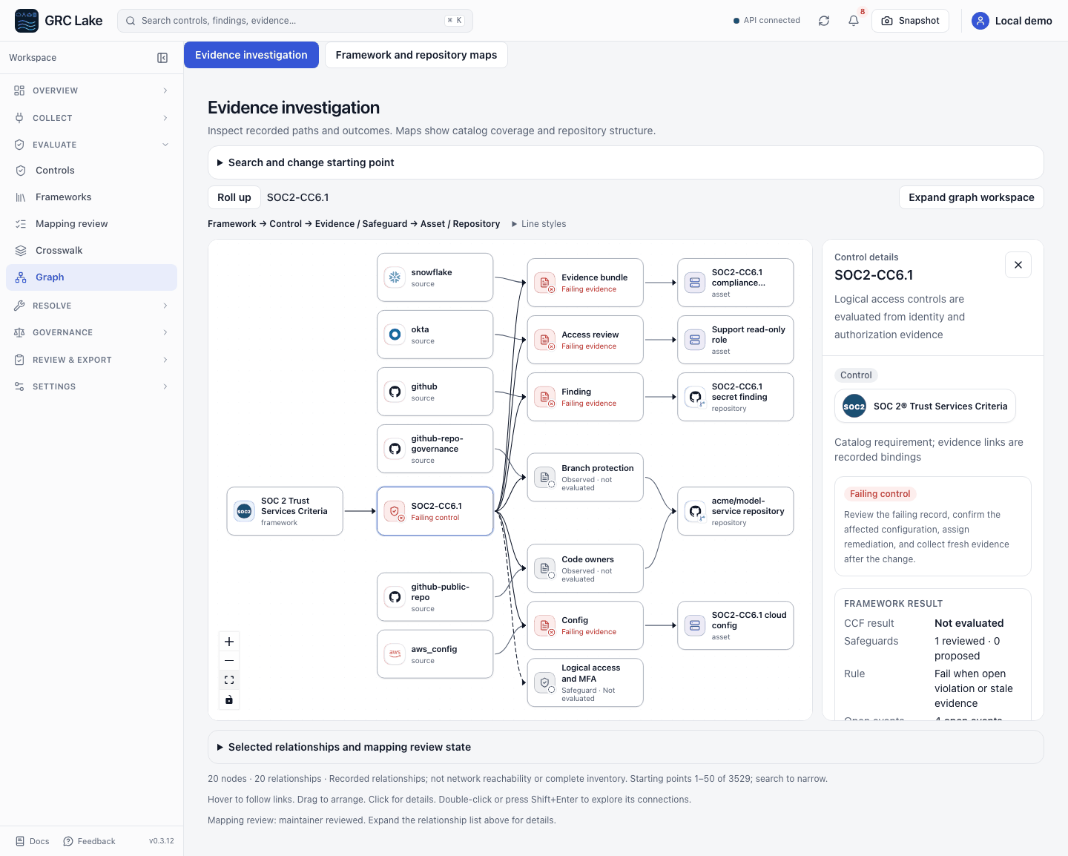Screen dimensions: 1068x856
Task: Click the refresh sync icon in header
Action: (824, 21)
